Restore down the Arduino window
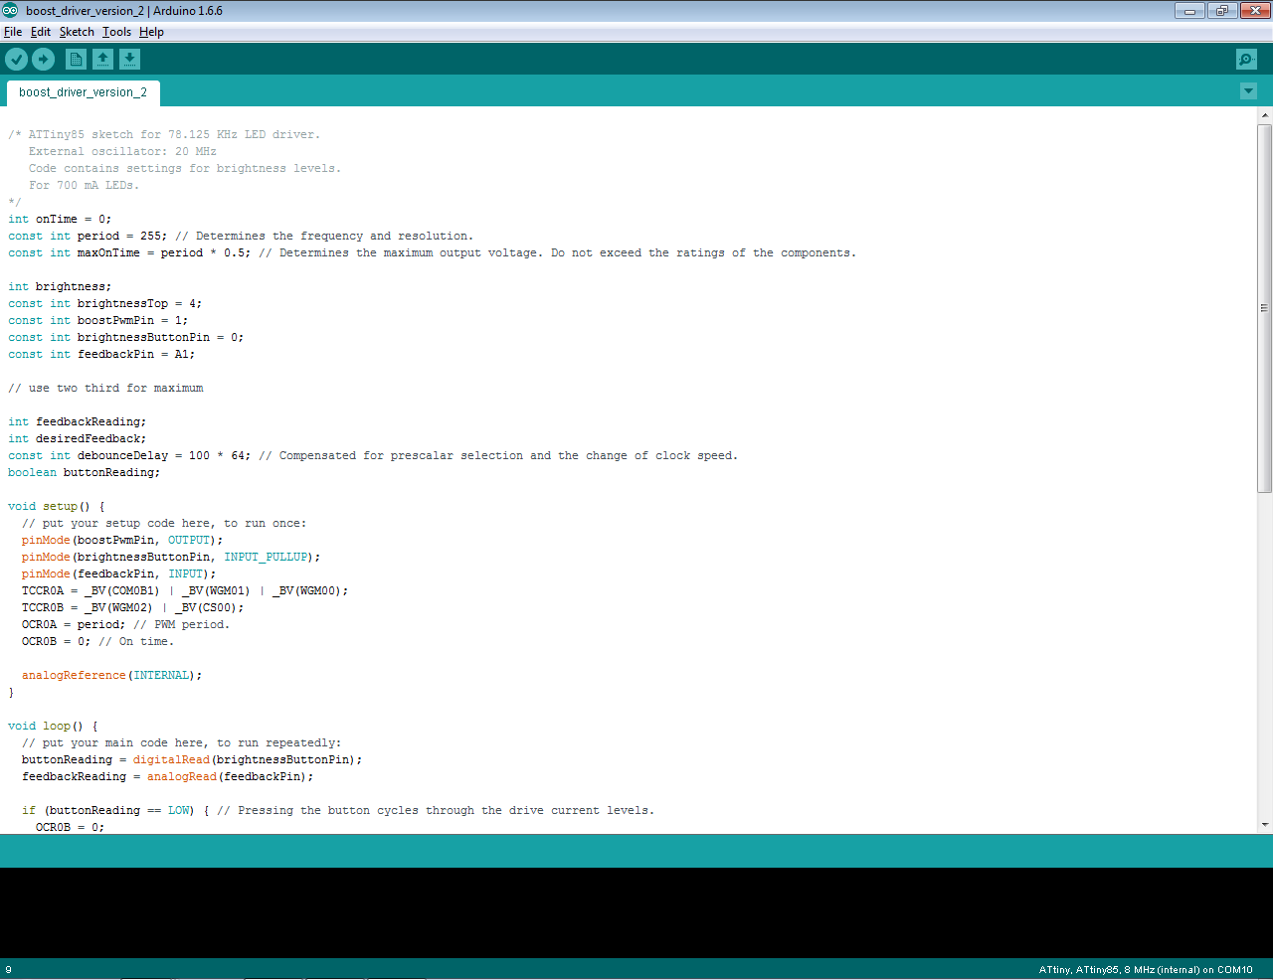Screen dimensions: 1273x980 click(x=1221, y=11)
